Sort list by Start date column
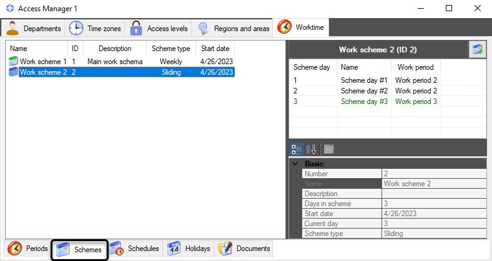The height and width of the screenshot is (261, 492). (x=215, y=49)
